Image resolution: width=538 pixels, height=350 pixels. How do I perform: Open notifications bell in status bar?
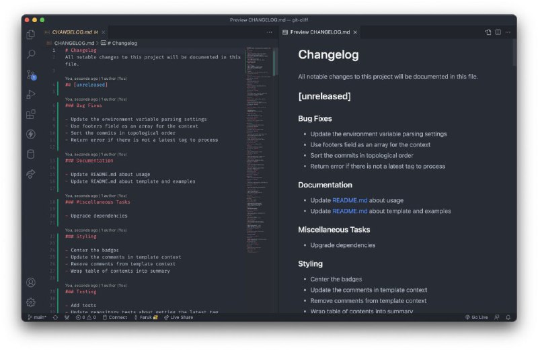point(508,318)
